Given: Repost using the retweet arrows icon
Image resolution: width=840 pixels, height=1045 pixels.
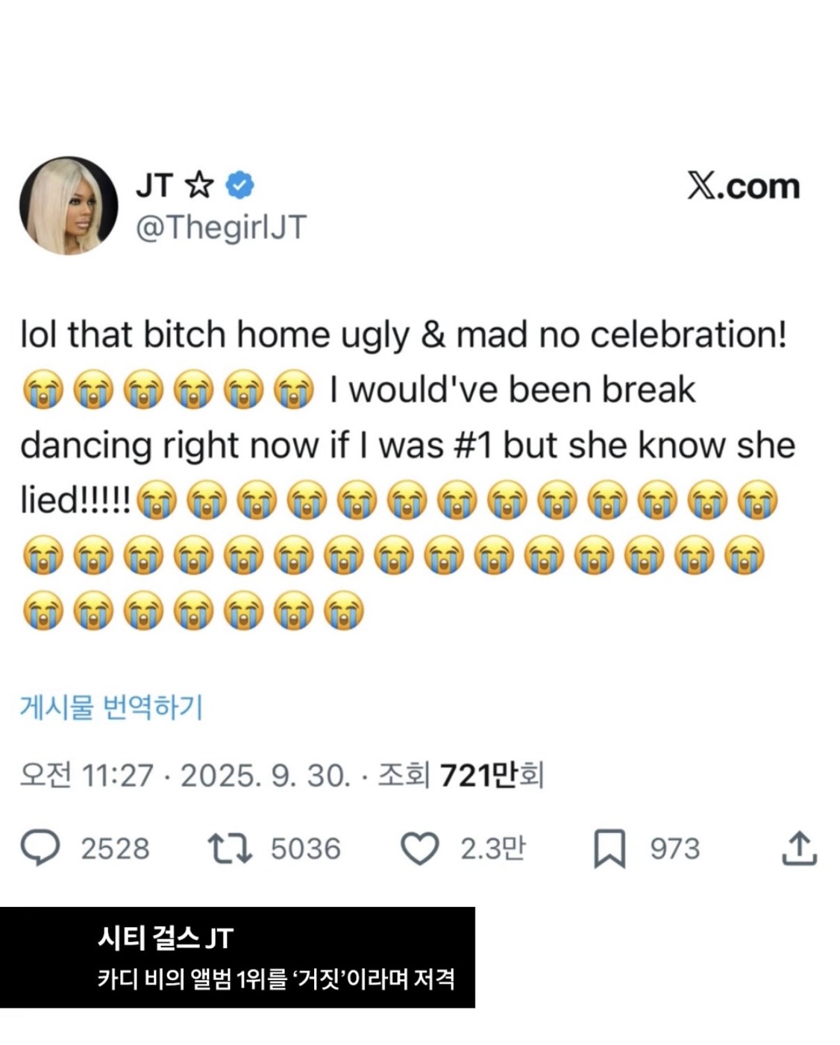Looking at the screenshot, I should point(230,849).
